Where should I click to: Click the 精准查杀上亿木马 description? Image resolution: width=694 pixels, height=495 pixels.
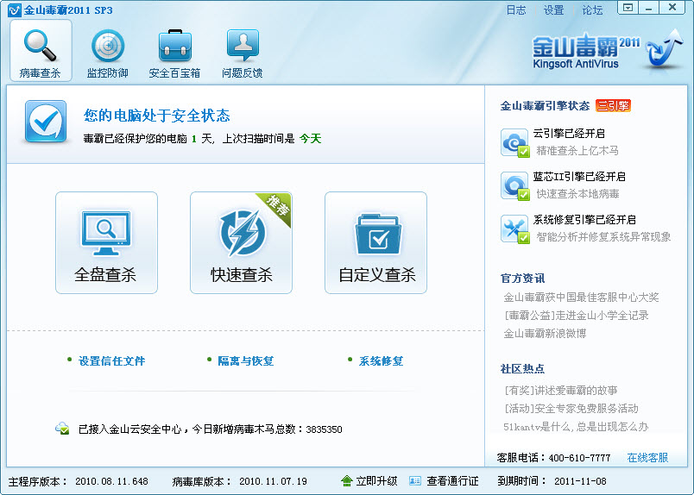(x=577, y=151)
